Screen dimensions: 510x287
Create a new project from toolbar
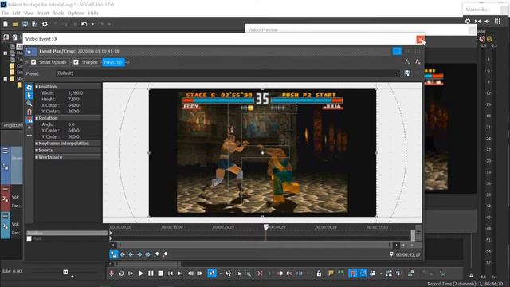[6, 24]
